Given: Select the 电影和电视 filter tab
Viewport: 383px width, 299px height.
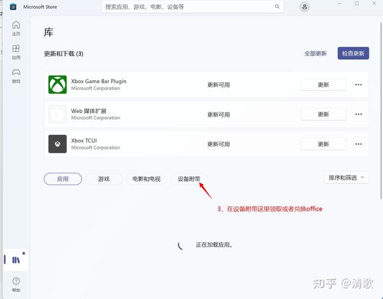Looking at the screenshot, I should tap(146, 179).
